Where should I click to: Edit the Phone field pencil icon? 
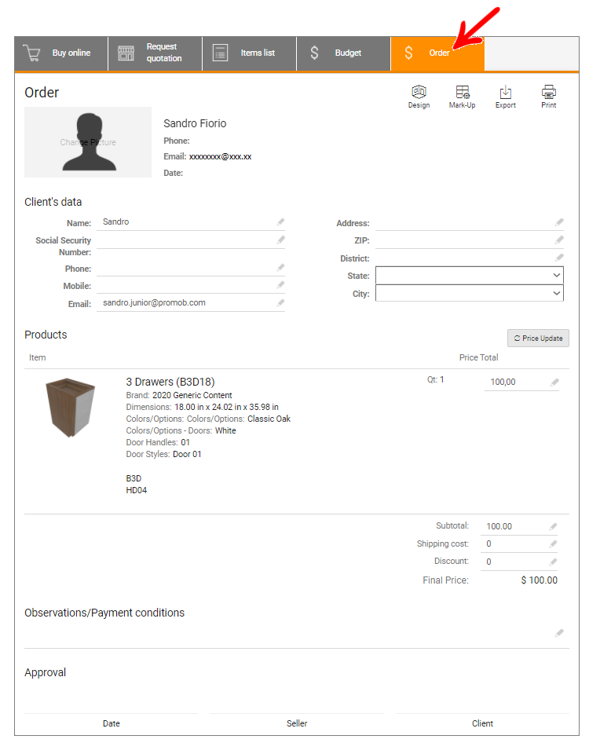[281, 268]
